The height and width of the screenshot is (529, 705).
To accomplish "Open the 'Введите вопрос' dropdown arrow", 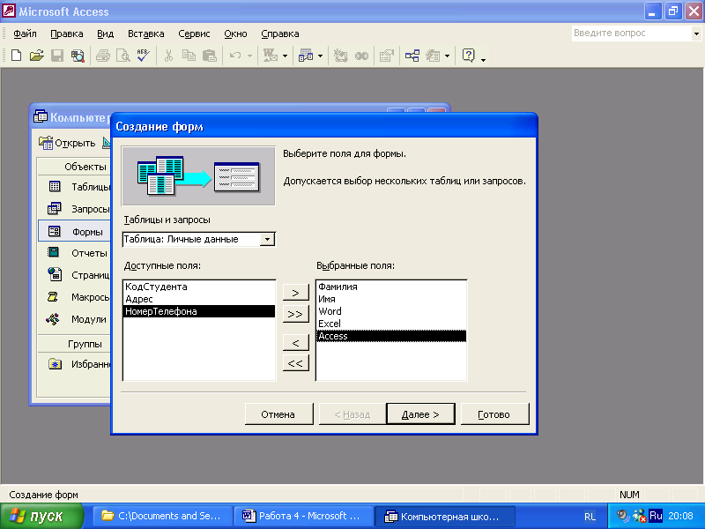I will pyautogui.click(x=696, y=34).
